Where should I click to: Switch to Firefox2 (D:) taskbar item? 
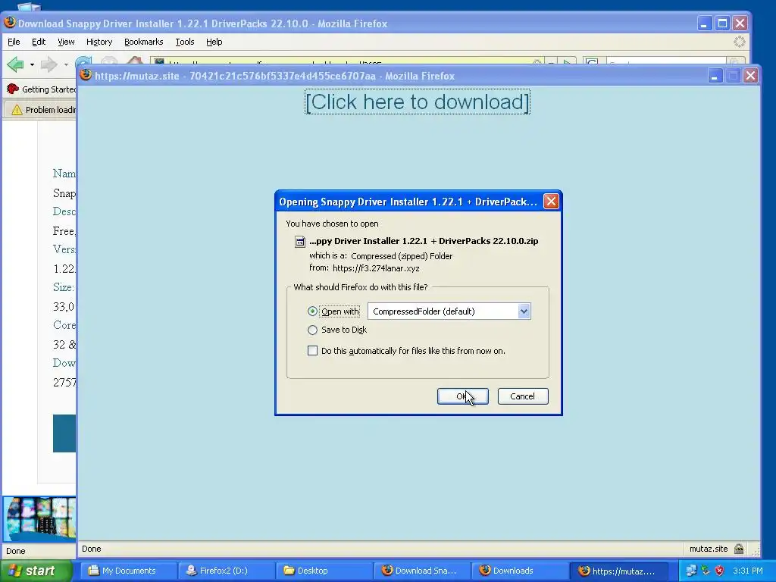pyautogui.click(x=226, y=571)
